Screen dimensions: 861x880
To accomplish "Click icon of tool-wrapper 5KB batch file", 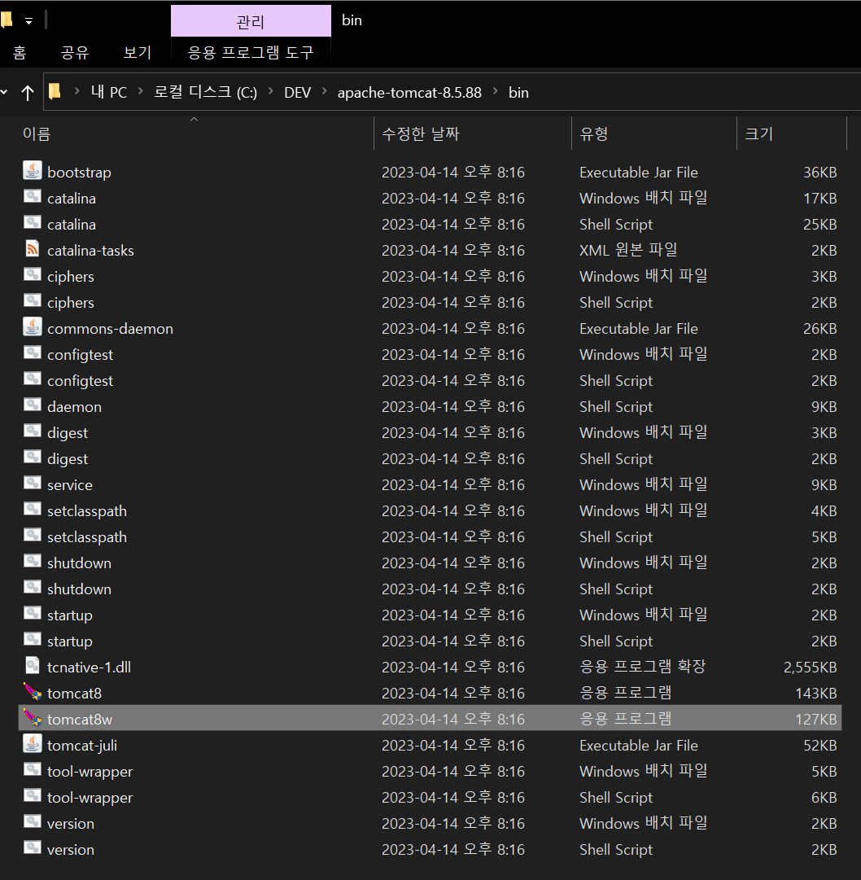I will coord(33,770).
